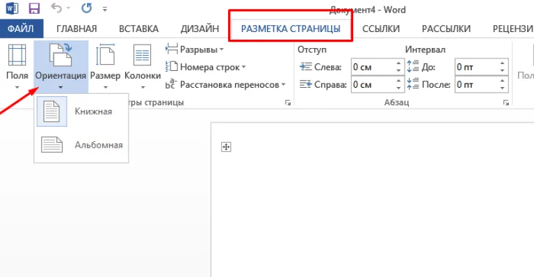Open the ФАЙЛ tab
The width and height of the screenshot is (534, 277).
22,29
